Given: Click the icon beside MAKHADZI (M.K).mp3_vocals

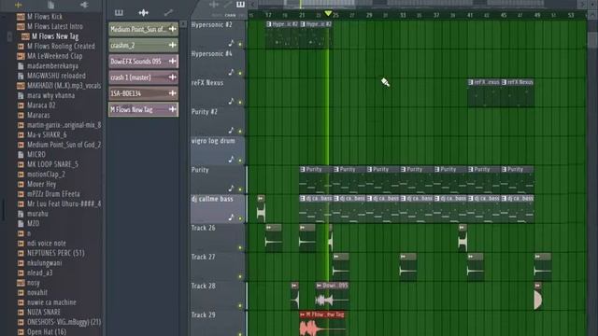Looking at the screenshot, I should point(21,86).
